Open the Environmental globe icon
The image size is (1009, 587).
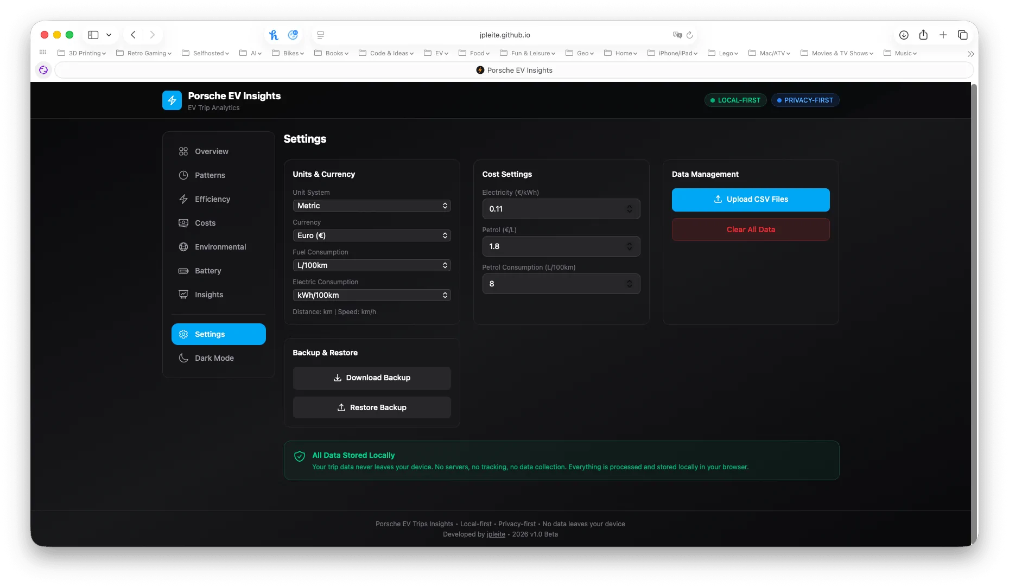[x=183, y=247]
